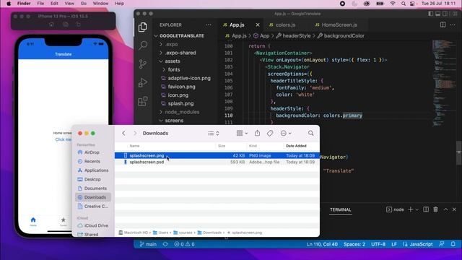Sort Finder list by Date Added column
The image size is (462, 260).
click(x=296, y=146)
